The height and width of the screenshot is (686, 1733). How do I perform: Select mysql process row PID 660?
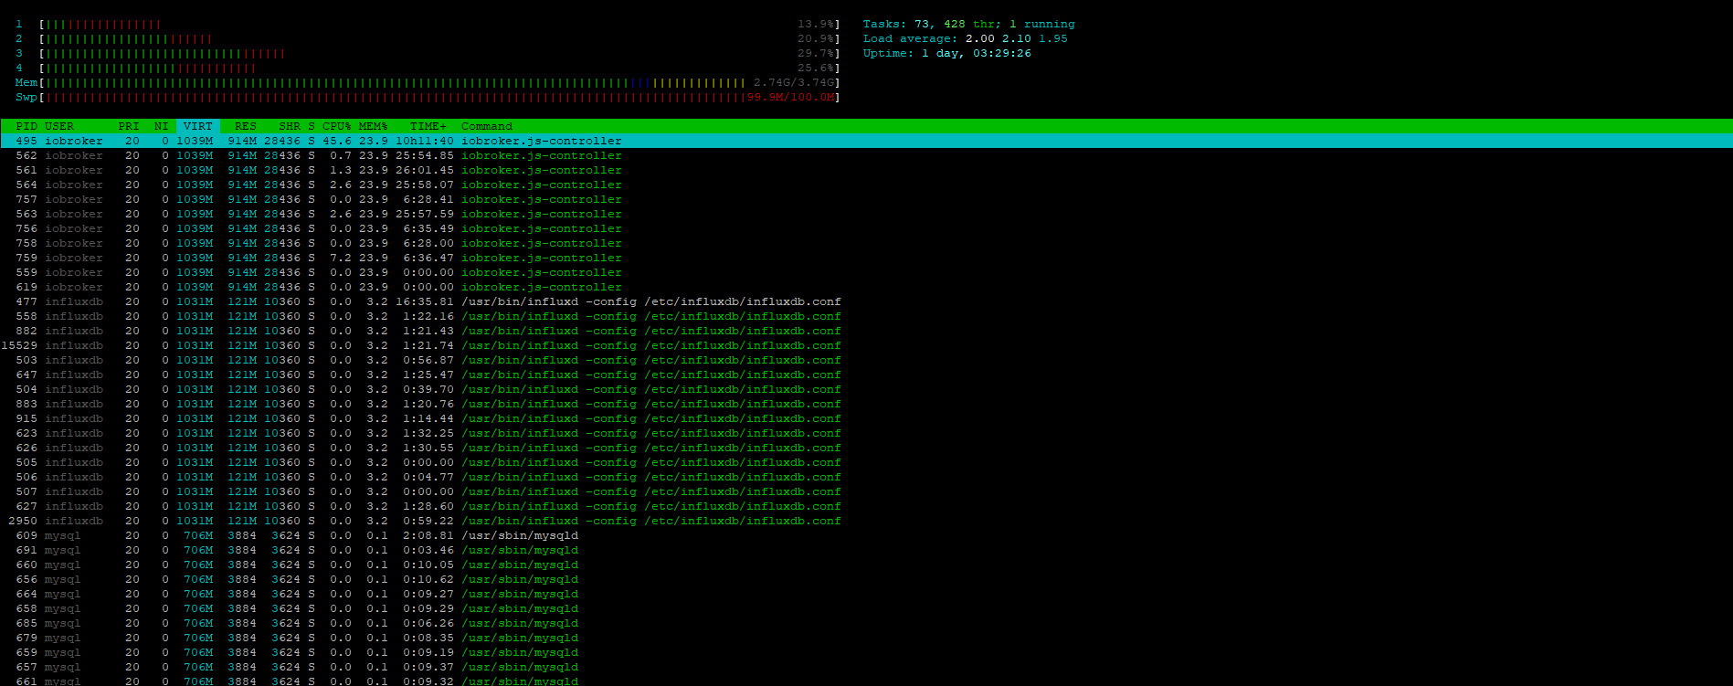click(866, 565)
